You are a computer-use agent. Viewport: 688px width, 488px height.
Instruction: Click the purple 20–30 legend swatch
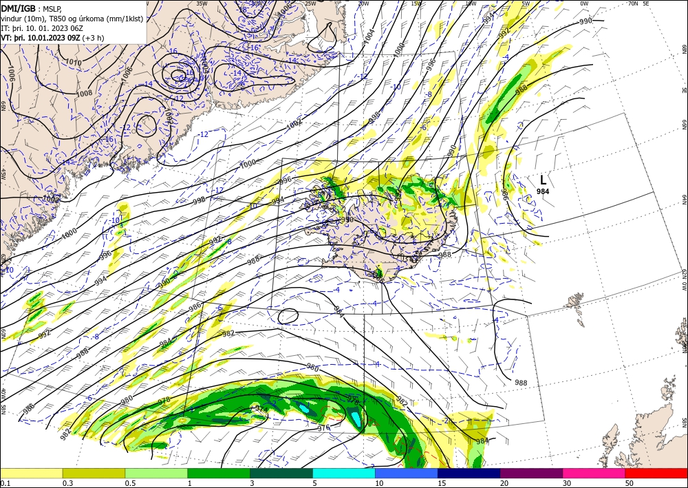click(x=531, y=473)
